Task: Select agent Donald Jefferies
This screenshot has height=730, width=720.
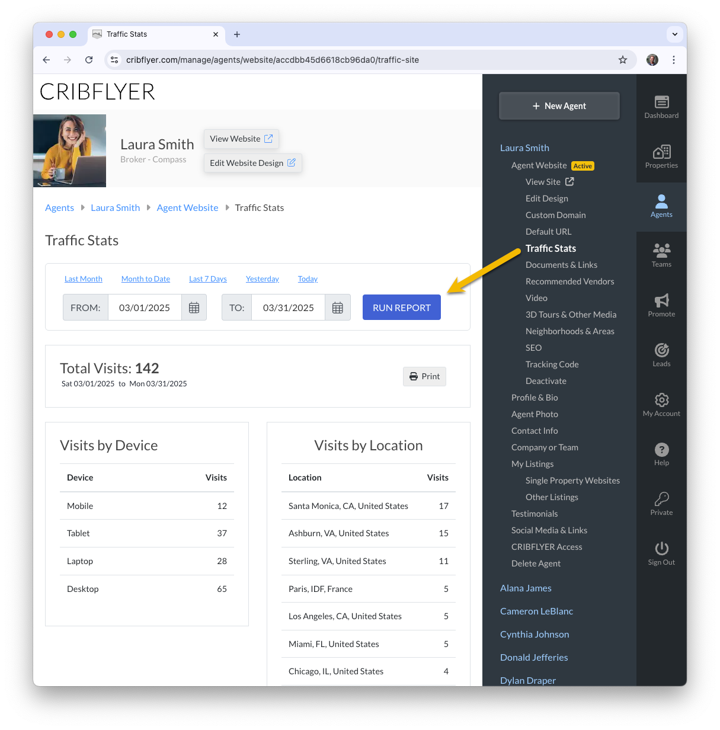Action: click(534, 658)
